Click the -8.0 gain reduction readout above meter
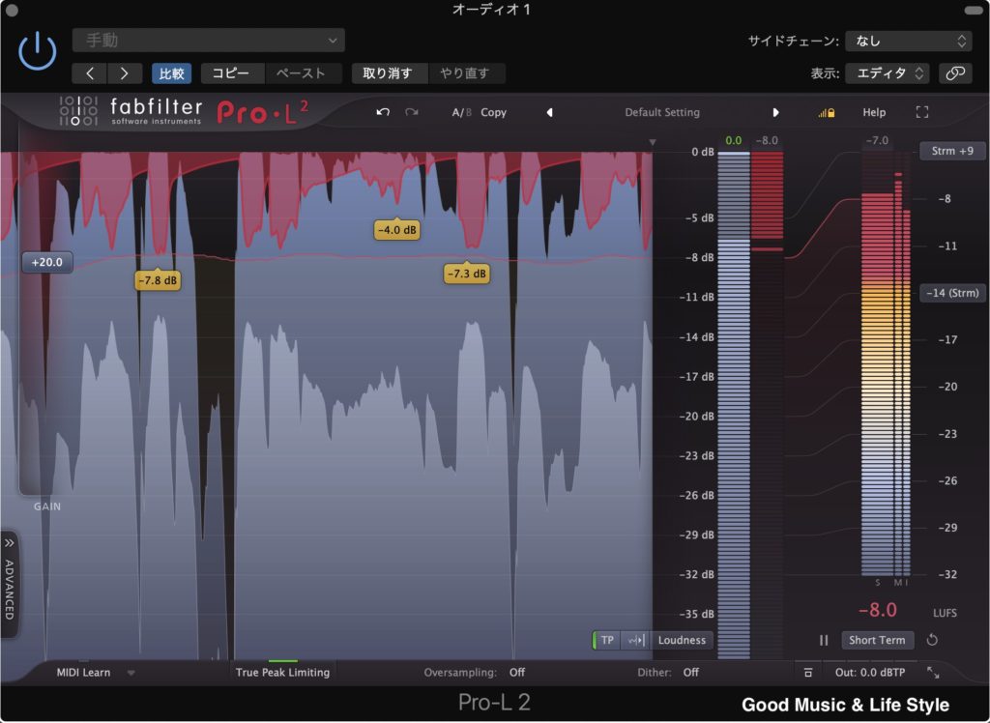Image resolution: width=990 pixels, height=723 pixels. coord(767,141)
